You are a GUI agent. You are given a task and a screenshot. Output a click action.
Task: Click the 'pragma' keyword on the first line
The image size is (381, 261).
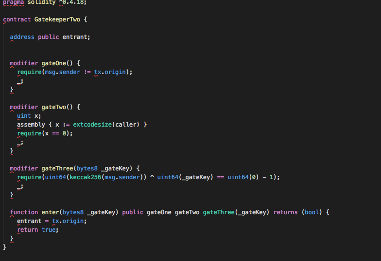click(14, 2)
